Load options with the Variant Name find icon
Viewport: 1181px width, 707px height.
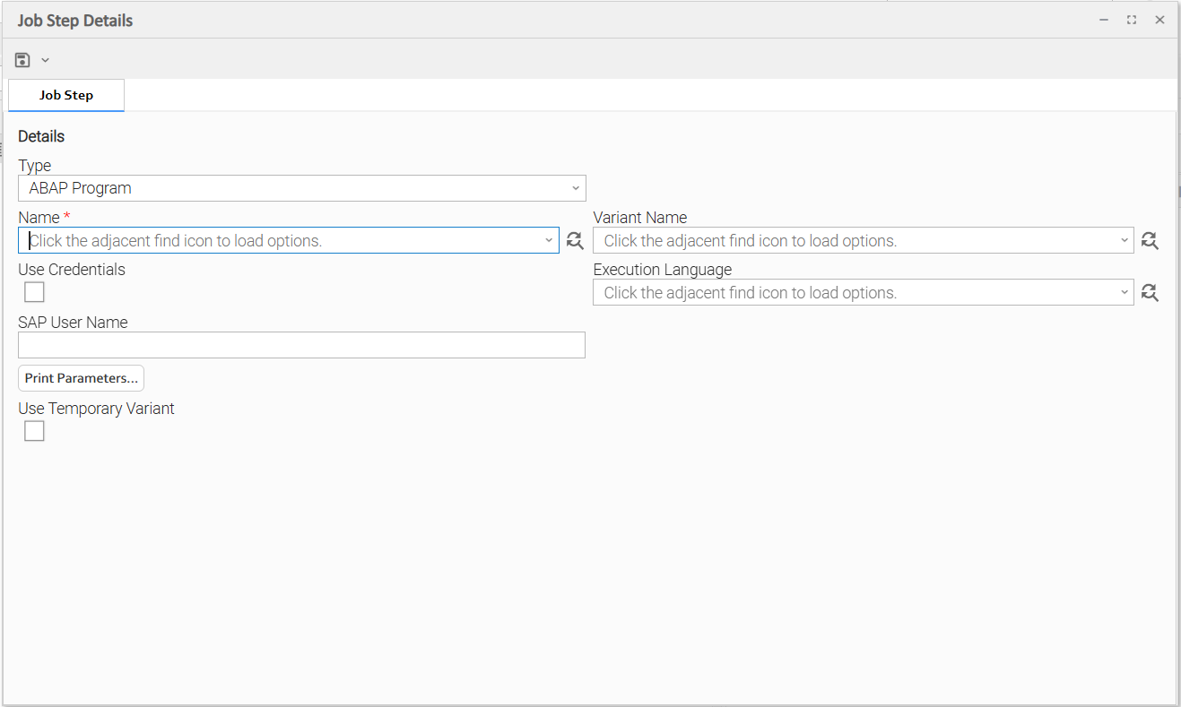coord(1150,240)
